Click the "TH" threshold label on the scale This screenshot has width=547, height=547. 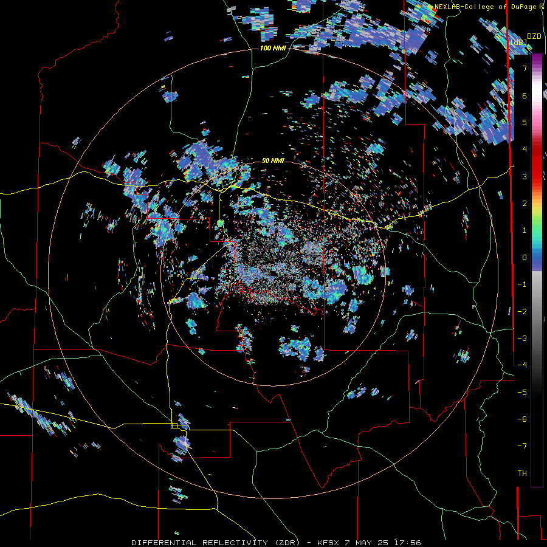tap(522, 473)
